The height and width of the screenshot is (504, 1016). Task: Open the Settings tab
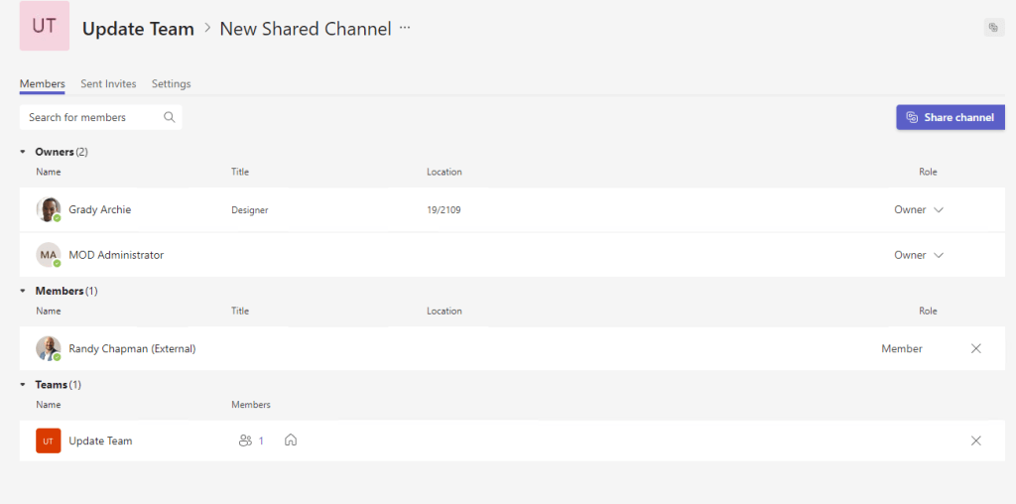171,84
